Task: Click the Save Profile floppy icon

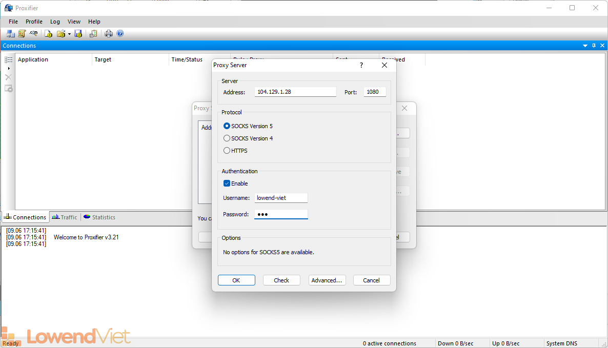Action: [x=78, y=34]
